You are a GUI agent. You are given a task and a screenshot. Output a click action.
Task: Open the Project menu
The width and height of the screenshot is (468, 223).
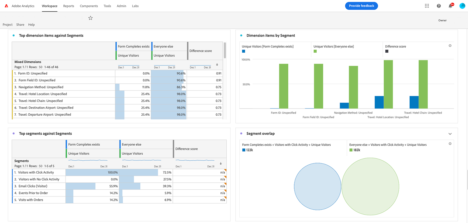coord(7,25)
